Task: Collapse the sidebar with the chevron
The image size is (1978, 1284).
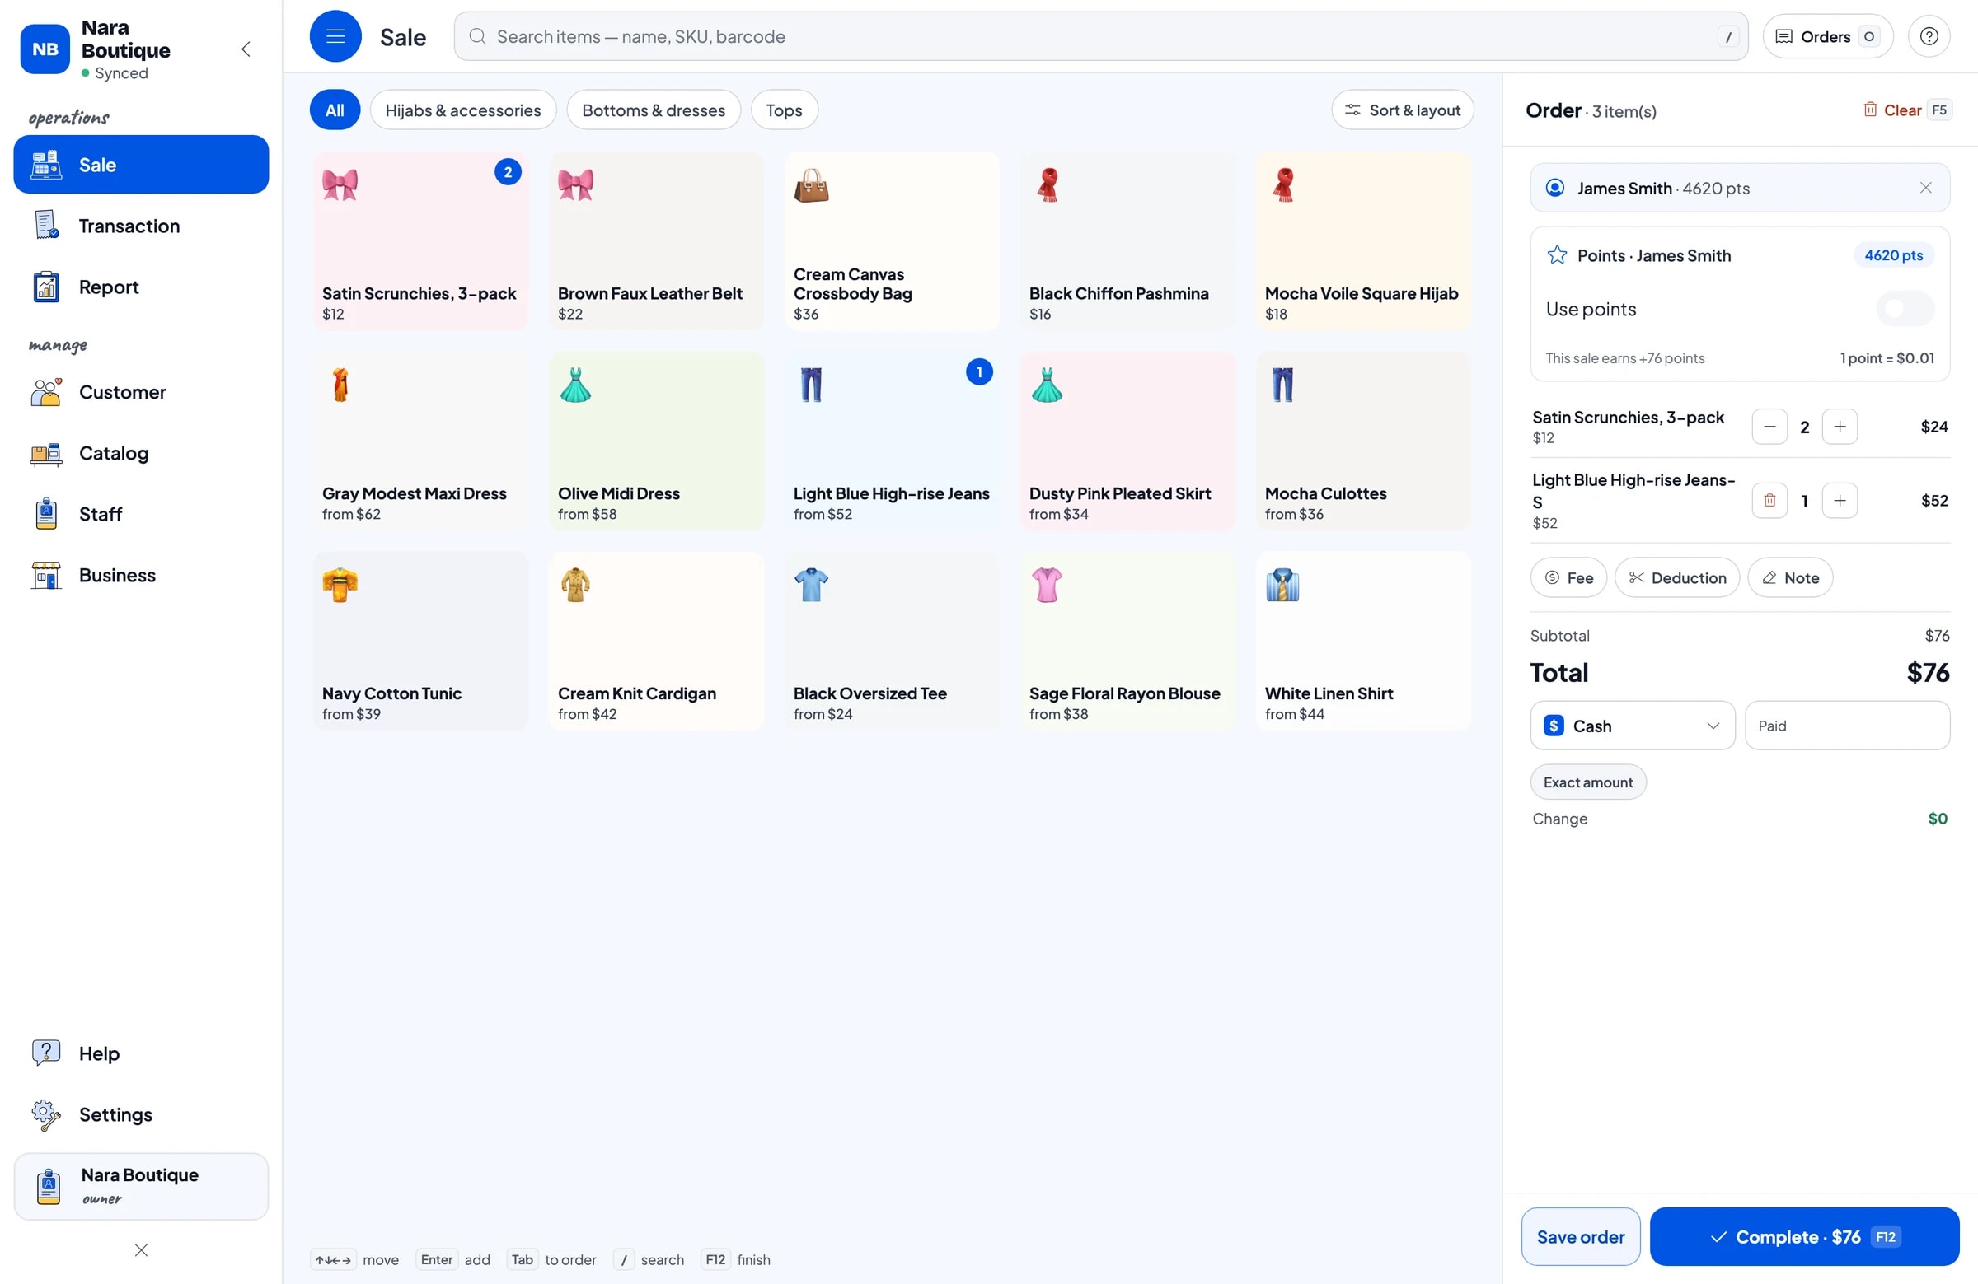Action: [x=246, y=49]
